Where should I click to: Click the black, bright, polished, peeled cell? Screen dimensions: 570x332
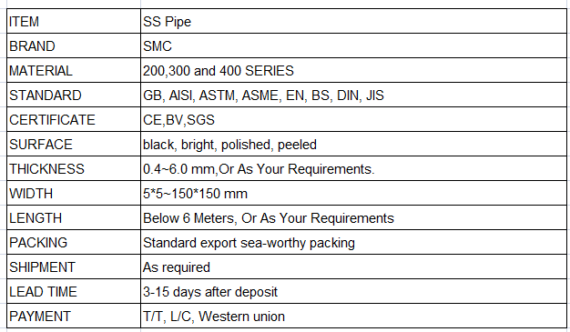tap(353, 145)
